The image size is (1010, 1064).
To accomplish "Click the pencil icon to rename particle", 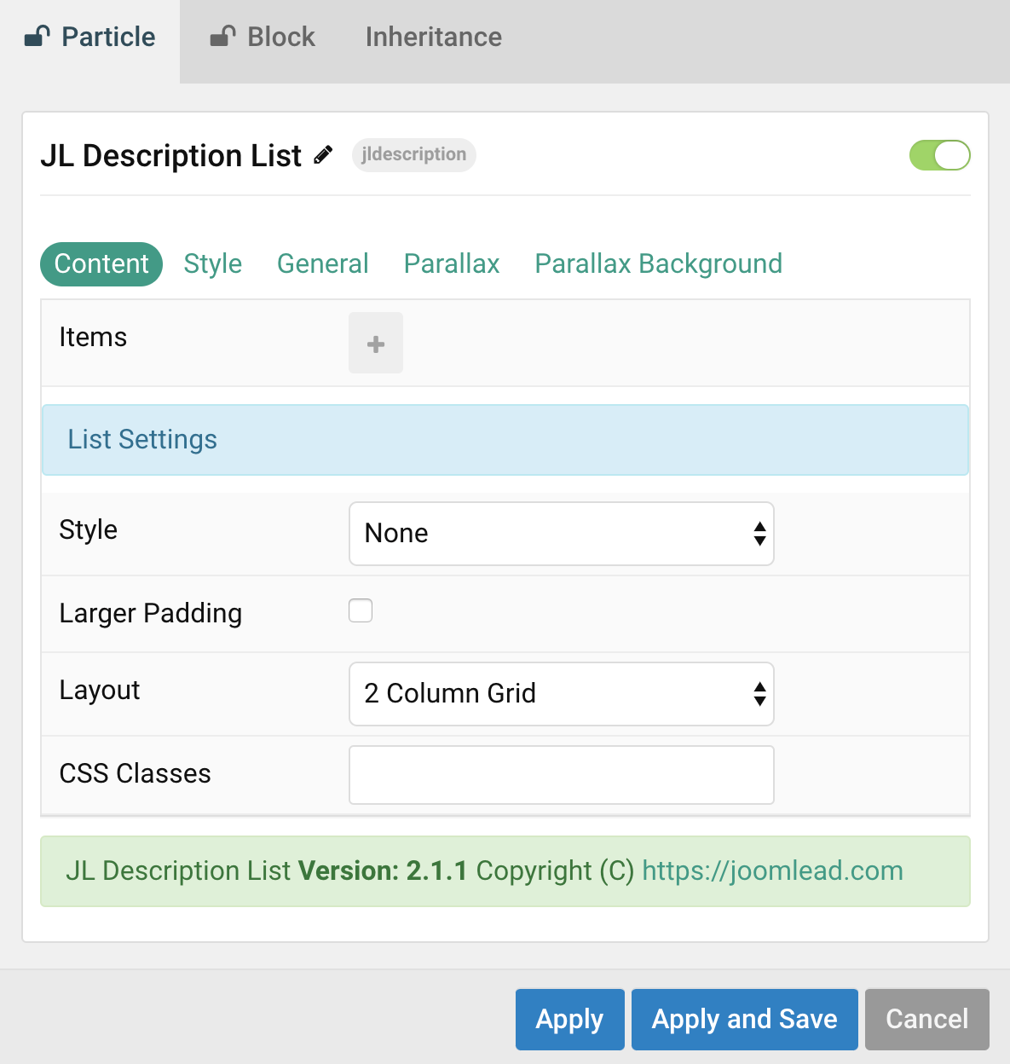I will tap(322, 154).
